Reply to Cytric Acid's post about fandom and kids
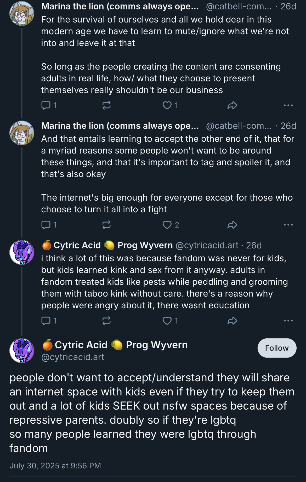306x482 pixels. [x=46, y=321]
